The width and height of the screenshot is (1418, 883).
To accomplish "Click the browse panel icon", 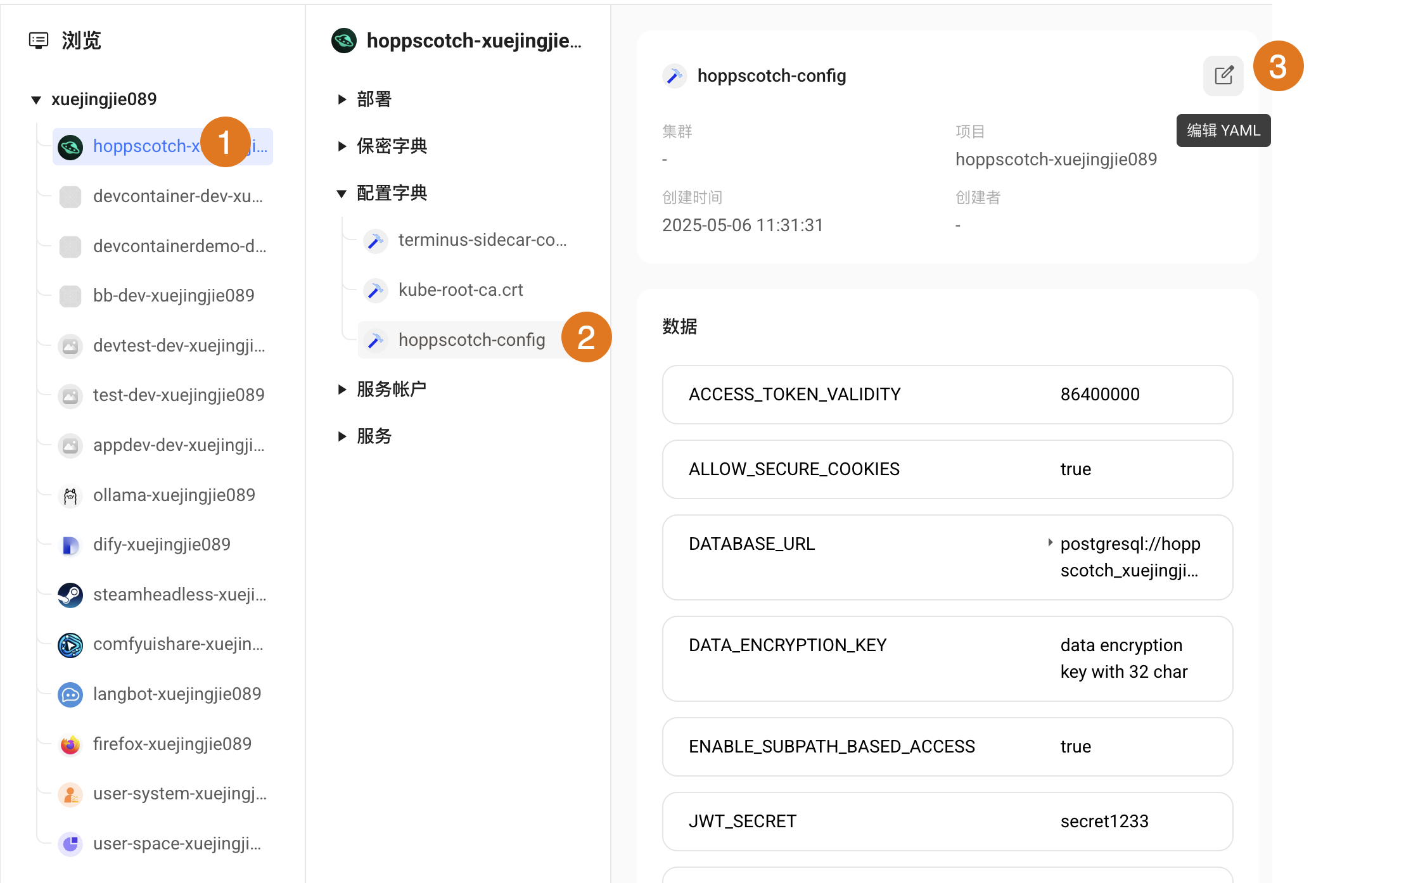I will pos(39,41).
